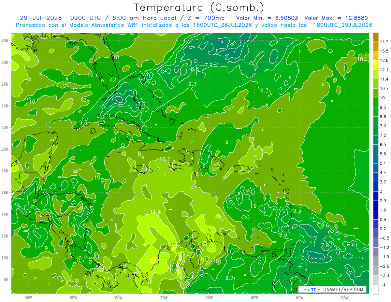Image resolution: width=391 pixels, height=302 pixels.
Task: Click the valid-until time "1800UTC_29JUL2026"
Action: coord(343,25)
